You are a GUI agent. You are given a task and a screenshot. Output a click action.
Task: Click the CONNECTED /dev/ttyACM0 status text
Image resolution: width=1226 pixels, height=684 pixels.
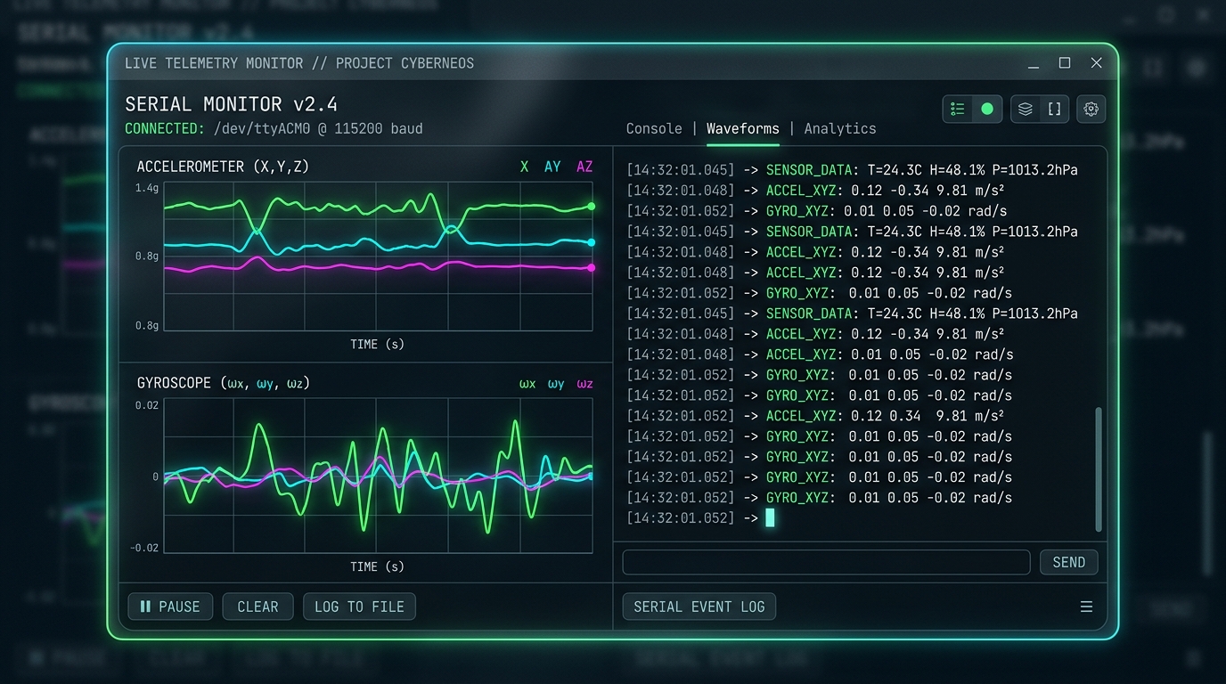tap(274, 128)
